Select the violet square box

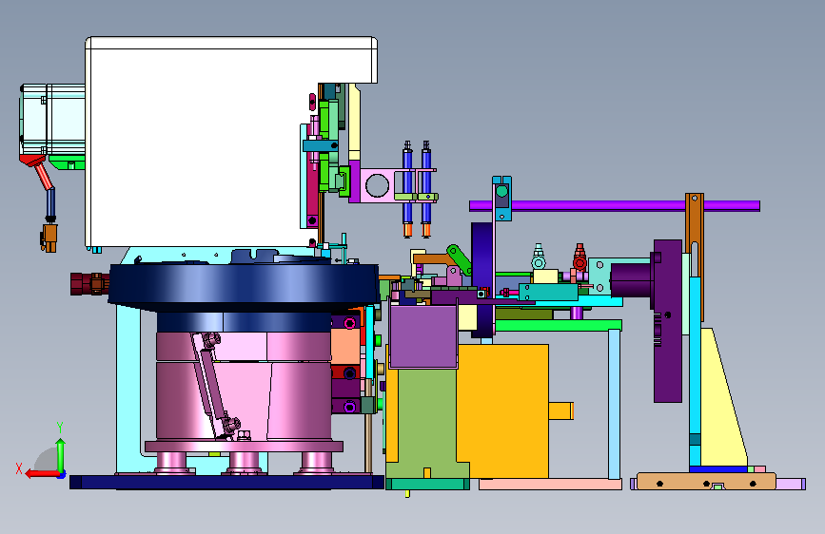click(x=423, y=336)
